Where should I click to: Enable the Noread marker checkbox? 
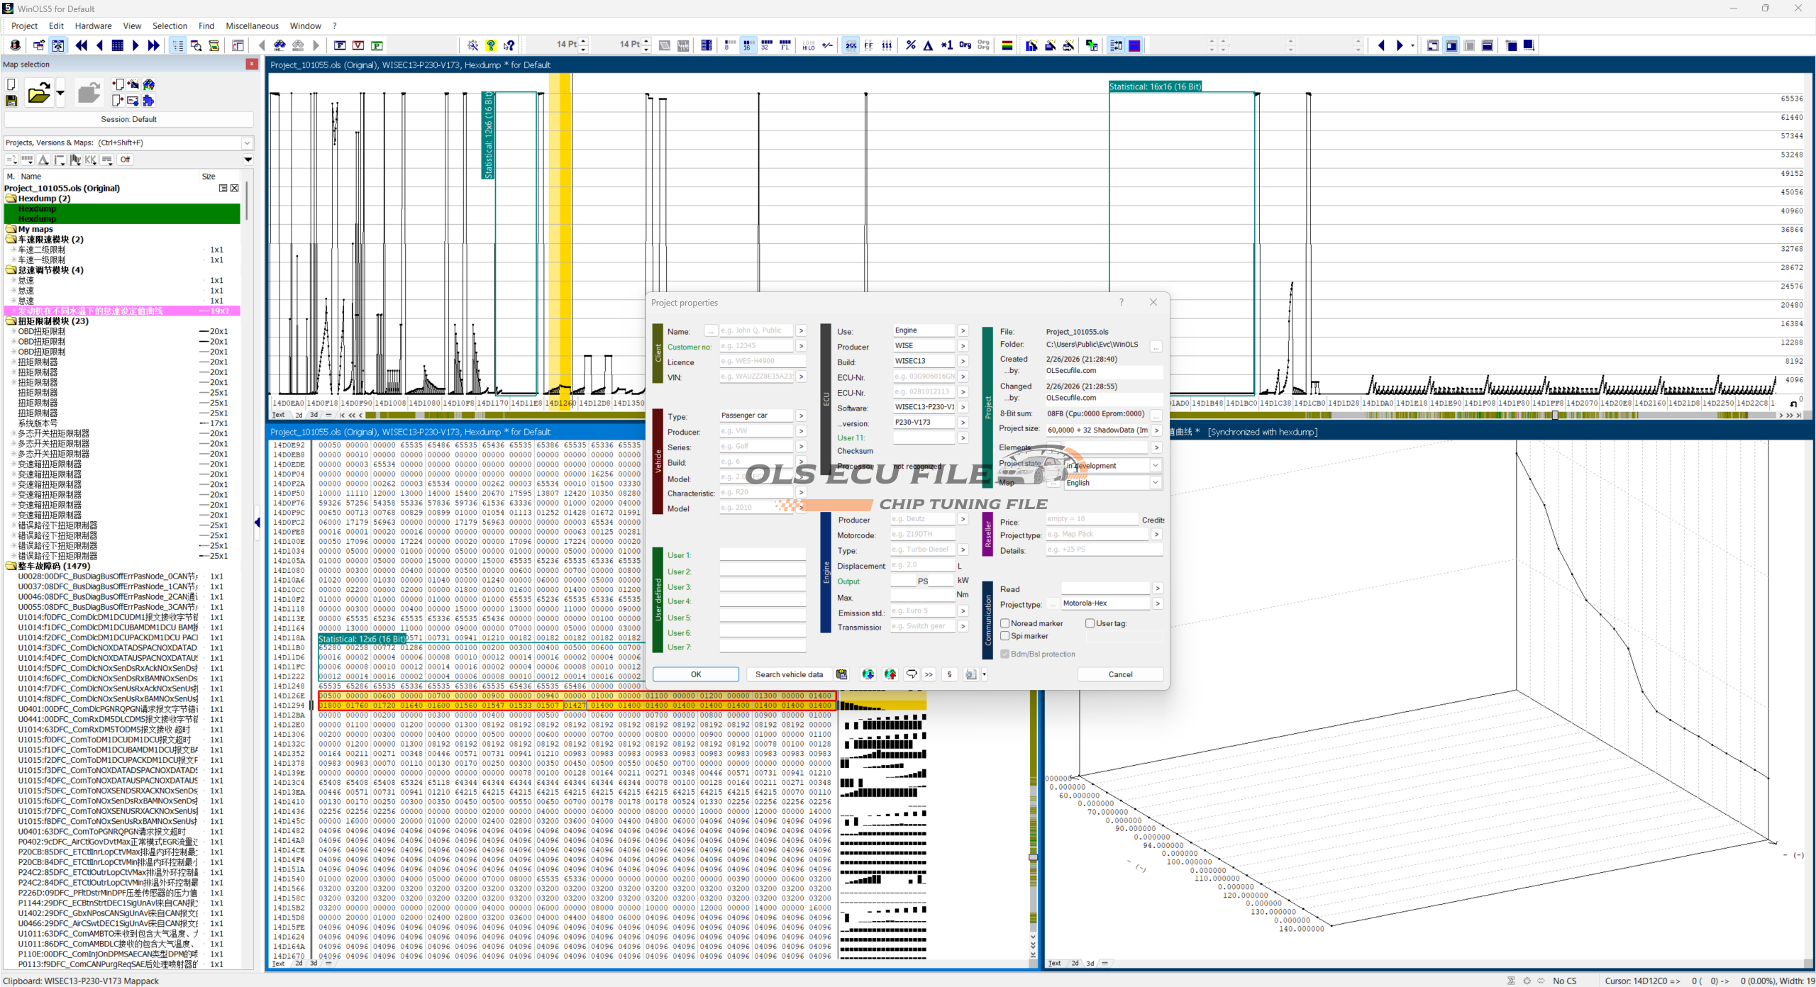(1005, 623)
